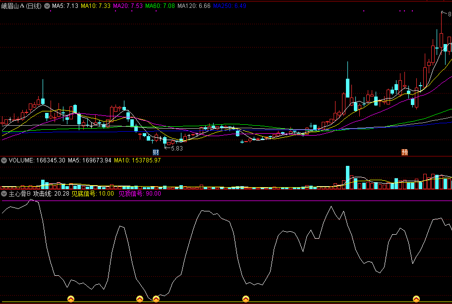Click the blue 财 financial report marker

point(156,152)
